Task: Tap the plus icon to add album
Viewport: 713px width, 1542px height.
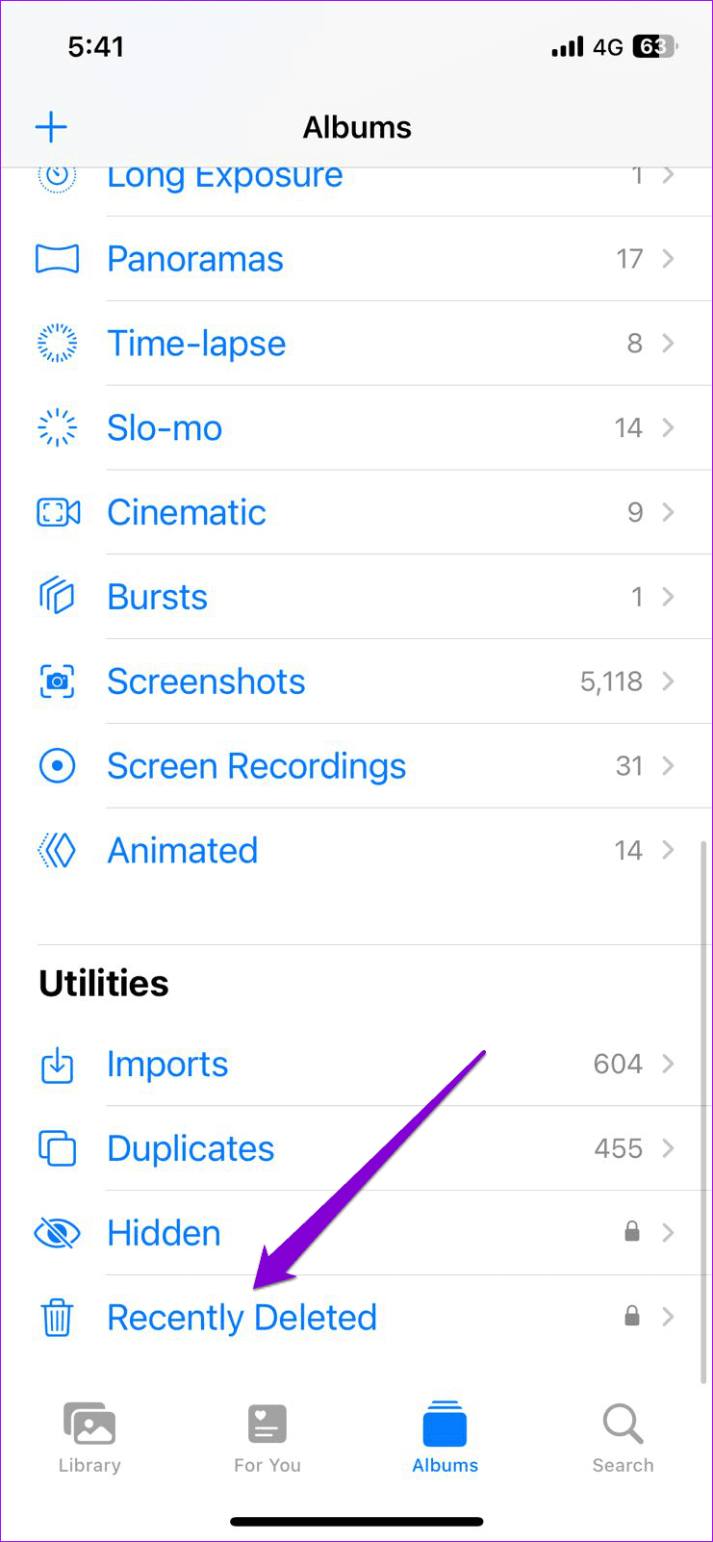Action: tap(51, 127)
